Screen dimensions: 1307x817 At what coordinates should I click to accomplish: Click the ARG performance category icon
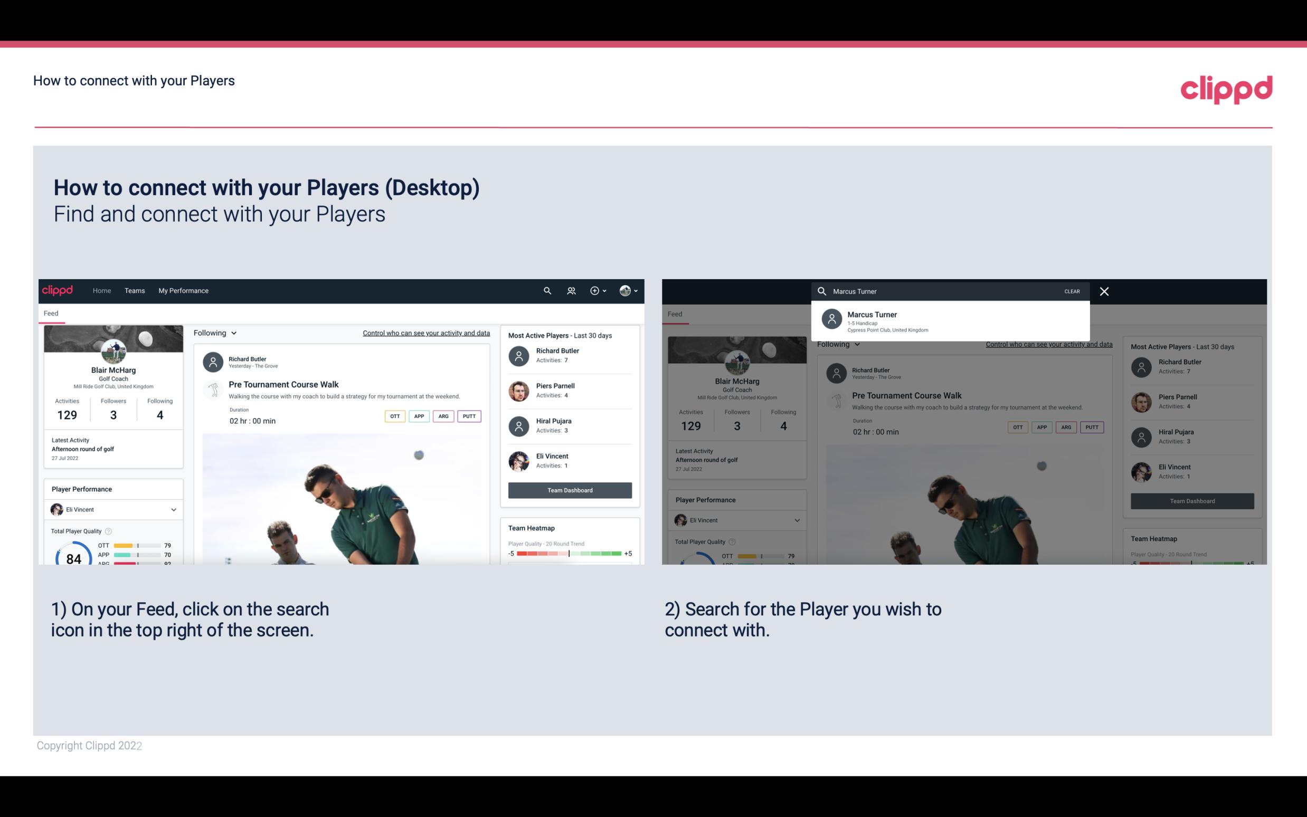tap(443, 416)
